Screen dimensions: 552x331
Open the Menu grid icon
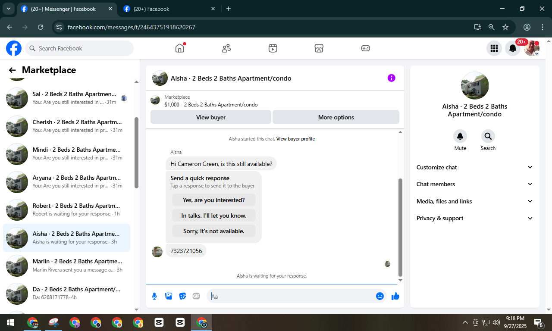[494, 48]
